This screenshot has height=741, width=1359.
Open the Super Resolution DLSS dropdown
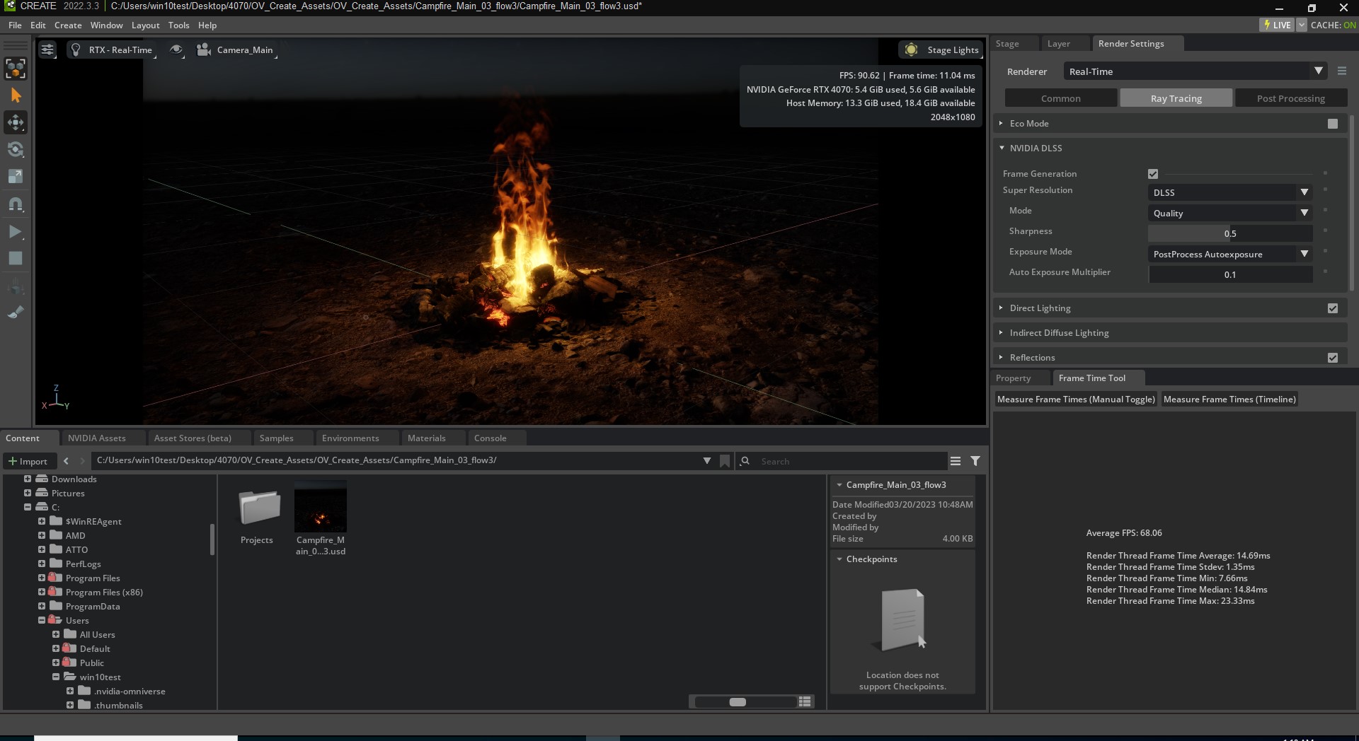tap(1230, 192)
